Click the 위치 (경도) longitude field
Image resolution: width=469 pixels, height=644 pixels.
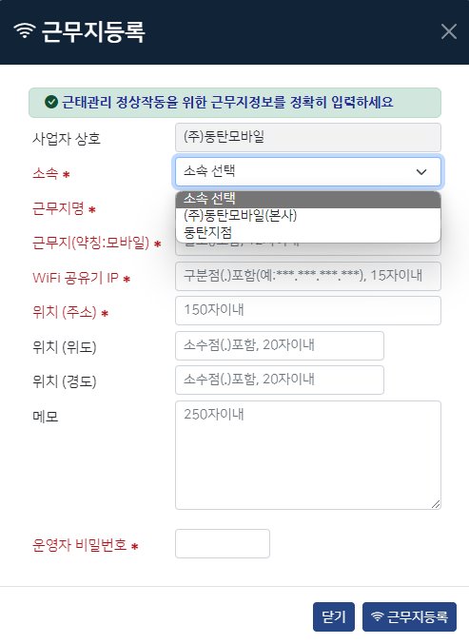pos(280,380)
